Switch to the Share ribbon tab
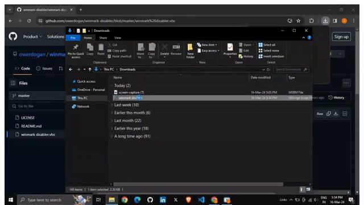The height and width of the screenshot is (205, 364). (103, 38)
